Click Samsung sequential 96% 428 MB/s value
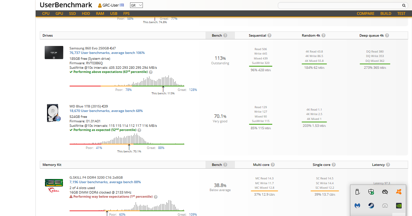The width and height of the screenshot is (412, 216). click(x=260, y=70)
